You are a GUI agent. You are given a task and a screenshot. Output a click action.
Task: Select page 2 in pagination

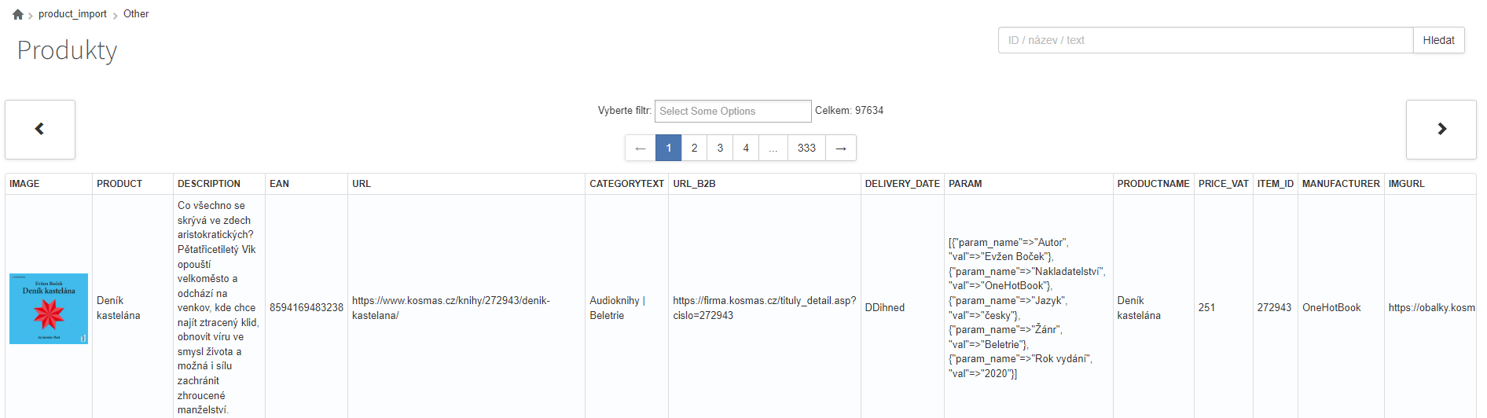point(694,148)
